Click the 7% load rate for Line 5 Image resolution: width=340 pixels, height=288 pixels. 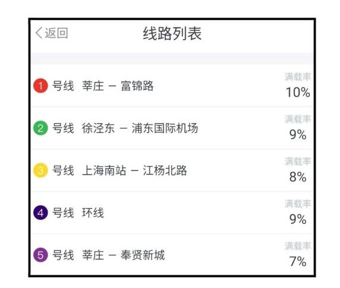pyautogui.click(x=298, y=261)
